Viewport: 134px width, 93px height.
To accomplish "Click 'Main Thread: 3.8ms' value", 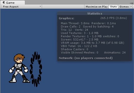I will coord(75,23).
